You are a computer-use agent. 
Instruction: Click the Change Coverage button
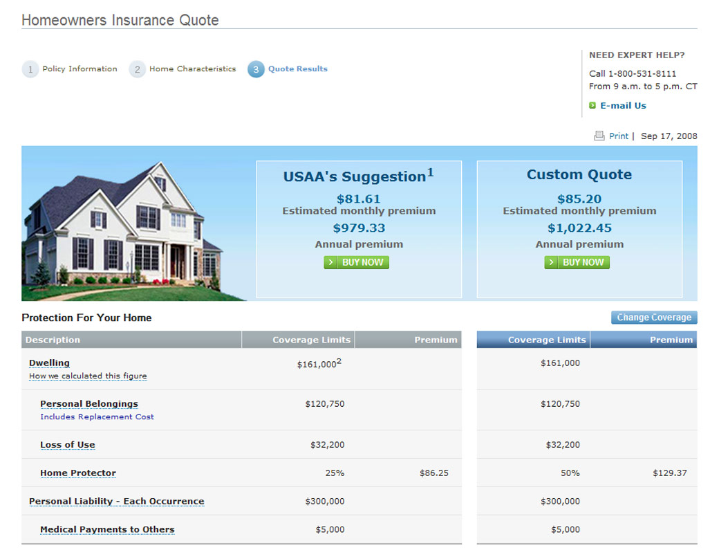pos(653,318)
